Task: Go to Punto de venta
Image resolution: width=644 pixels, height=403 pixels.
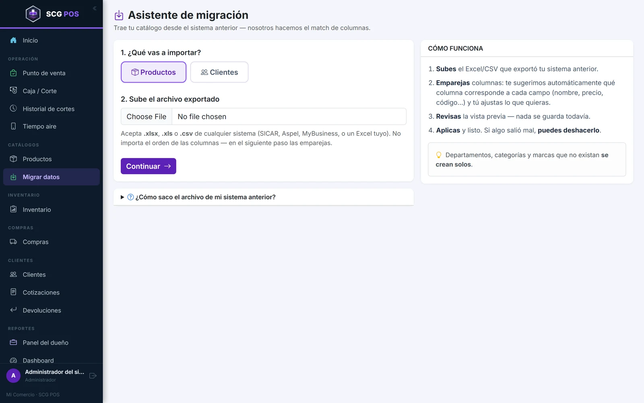Action: click(x=52, y=73)
